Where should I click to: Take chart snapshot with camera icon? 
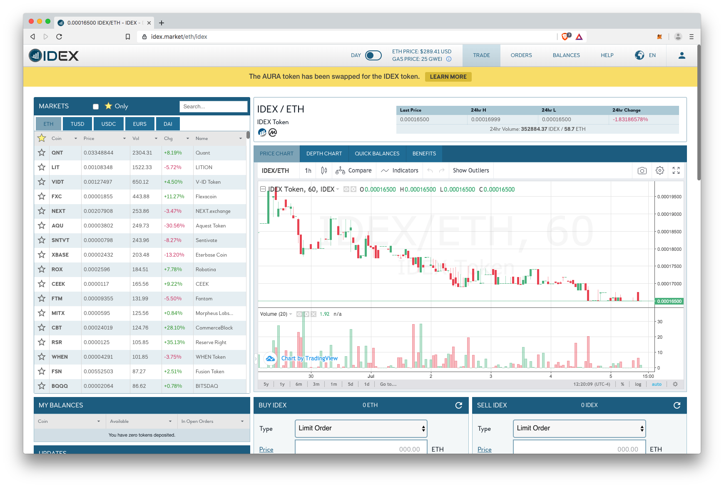642,170
